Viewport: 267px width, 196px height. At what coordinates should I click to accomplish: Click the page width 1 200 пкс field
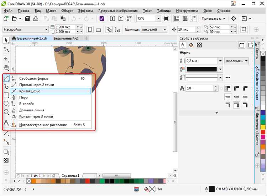[x=65, y=27]
